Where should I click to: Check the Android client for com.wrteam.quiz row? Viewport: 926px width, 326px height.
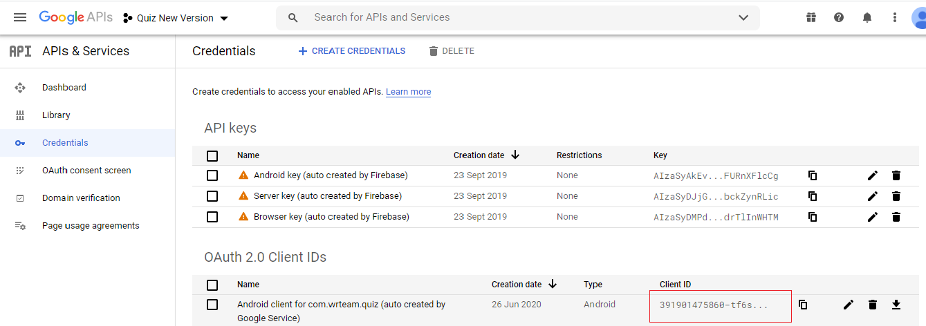[212, 305]
